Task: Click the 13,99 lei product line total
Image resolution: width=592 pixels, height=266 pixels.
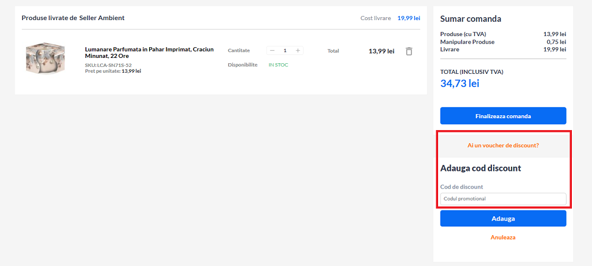Action: 381,51
